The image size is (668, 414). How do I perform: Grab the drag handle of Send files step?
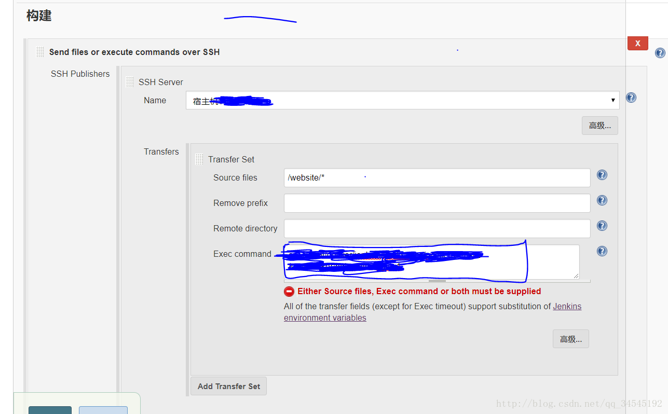tap(40, 52)
